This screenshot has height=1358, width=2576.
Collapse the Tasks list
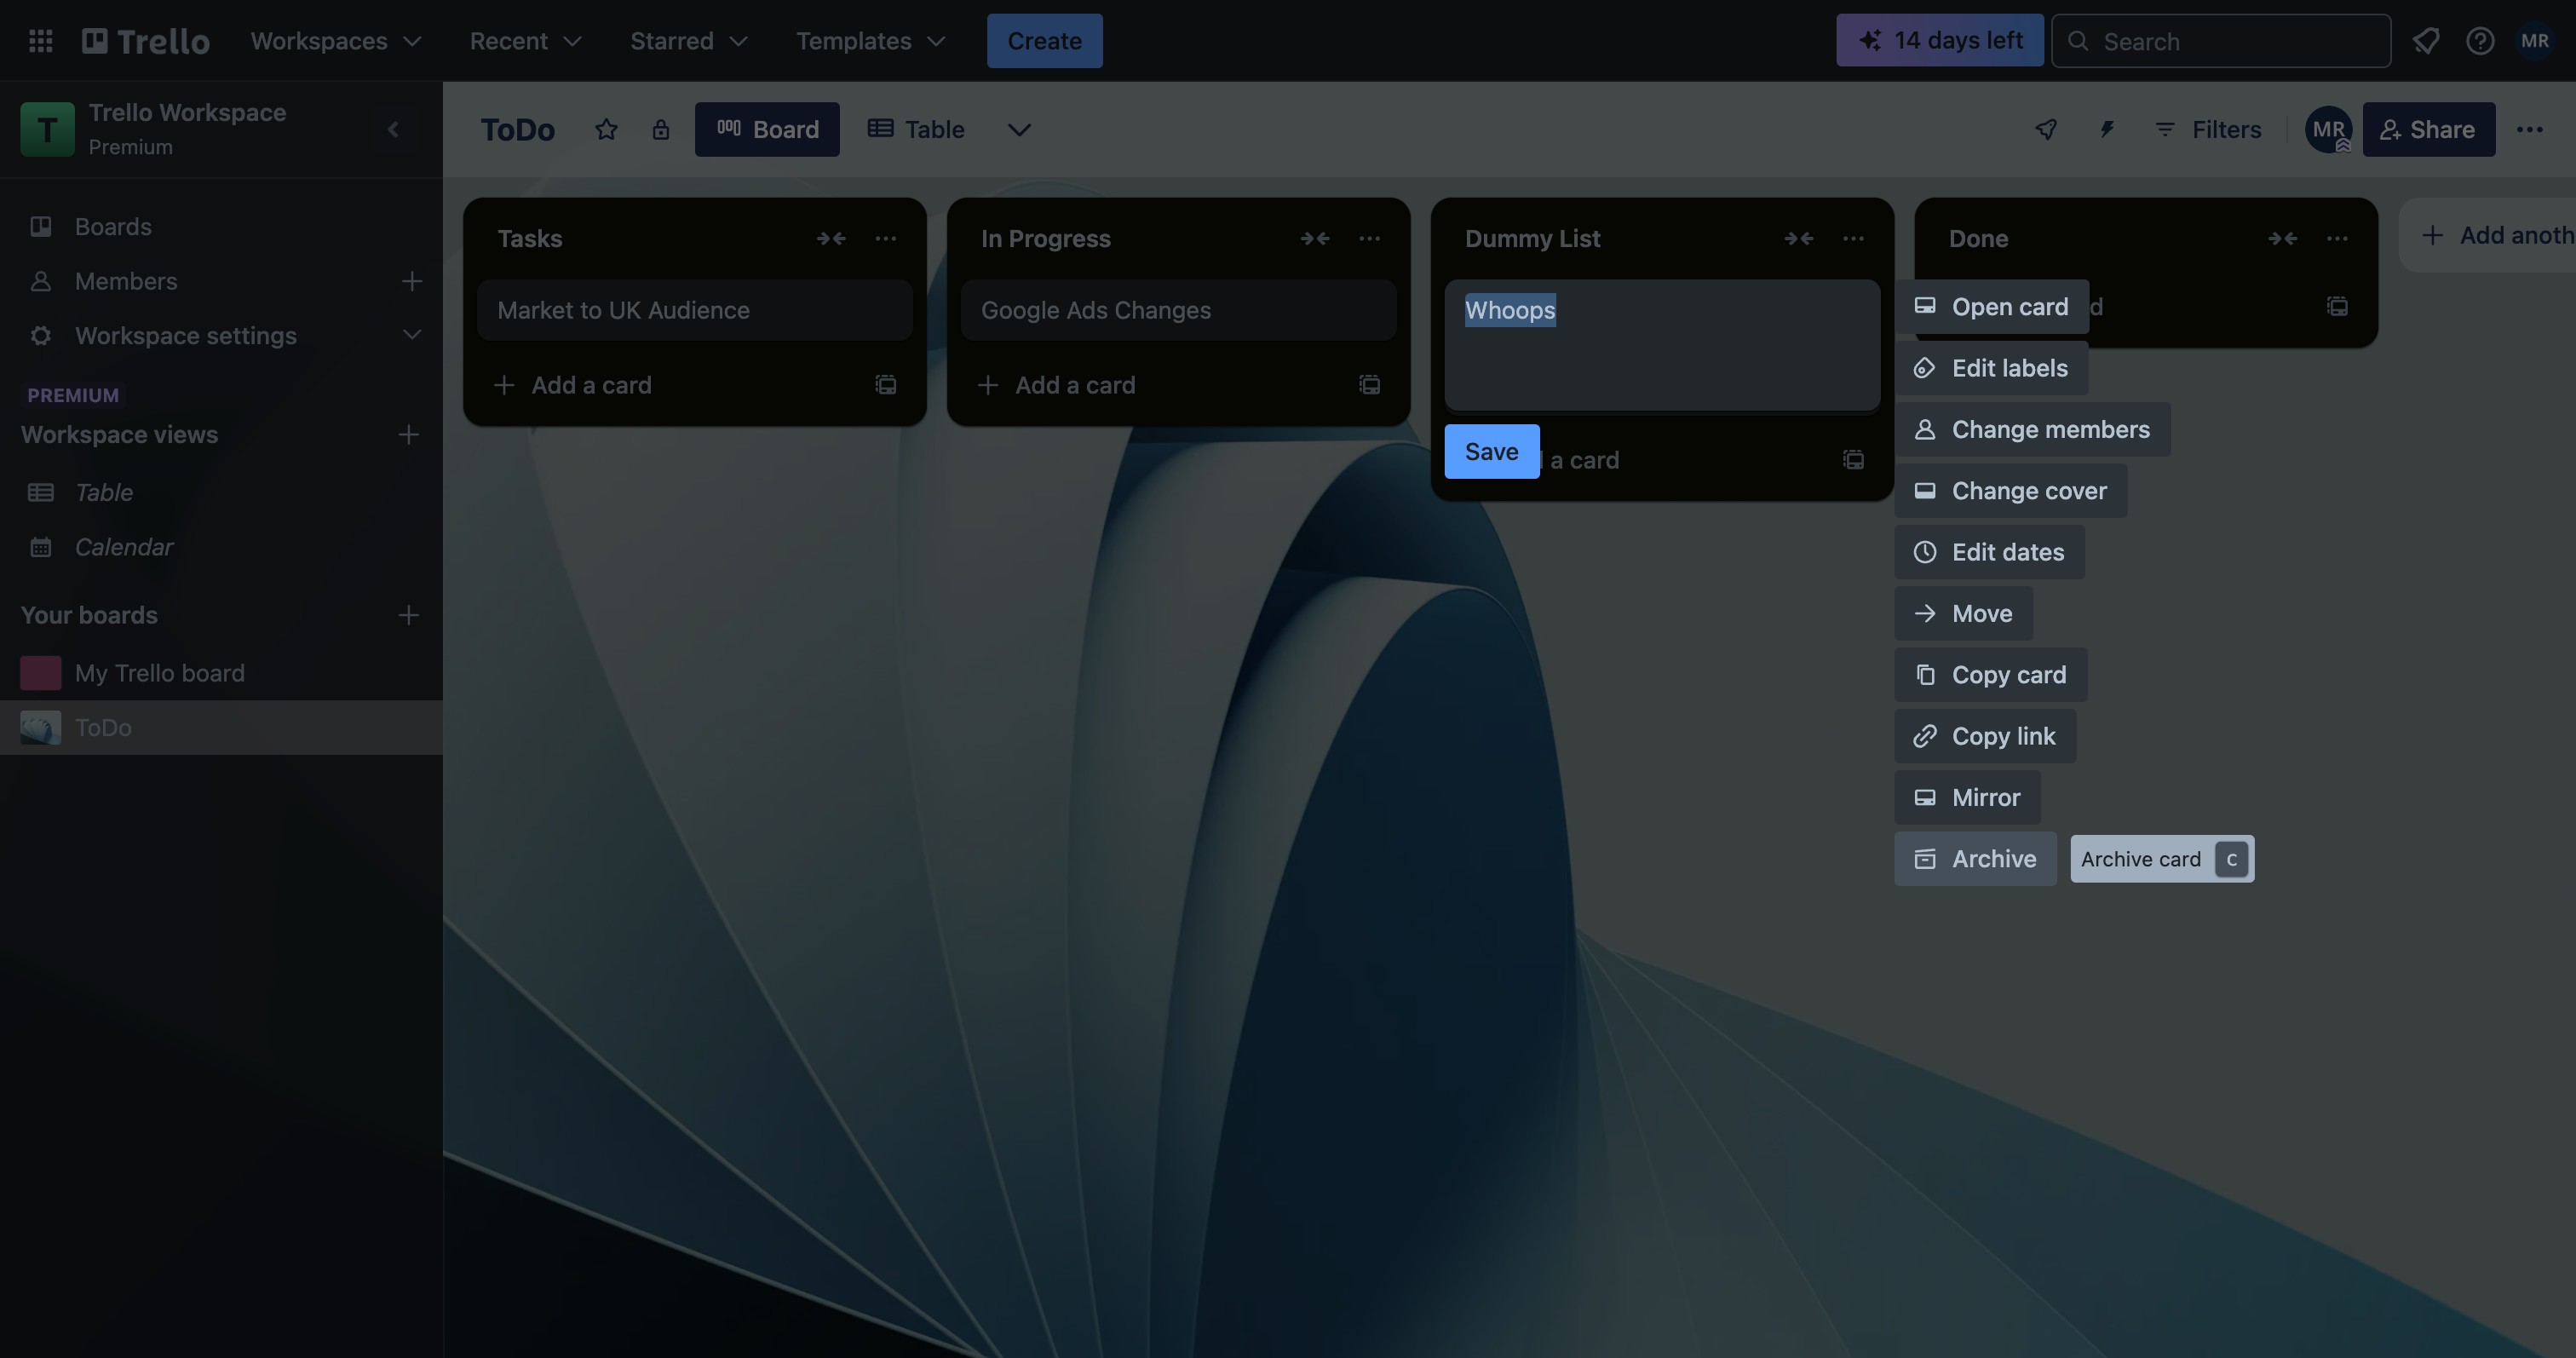(831, 238)
